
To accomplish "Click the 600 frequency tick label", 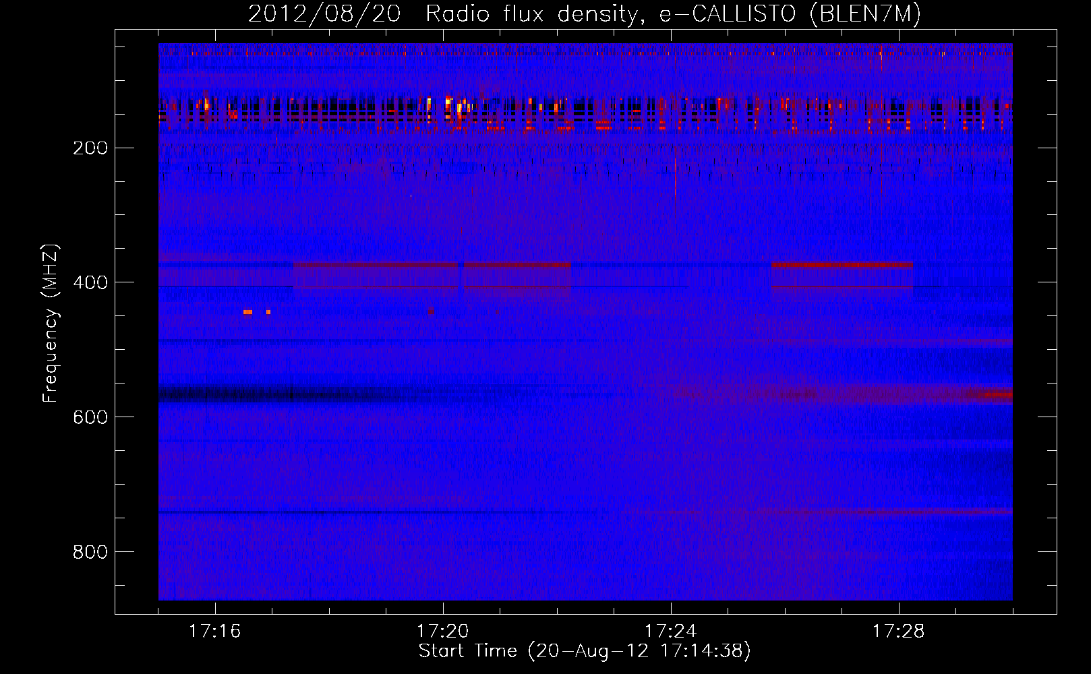I will coord(90,417).
